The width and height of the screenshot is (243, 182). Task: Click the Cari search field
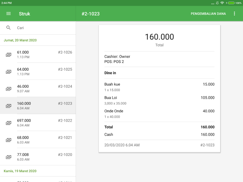43,28
